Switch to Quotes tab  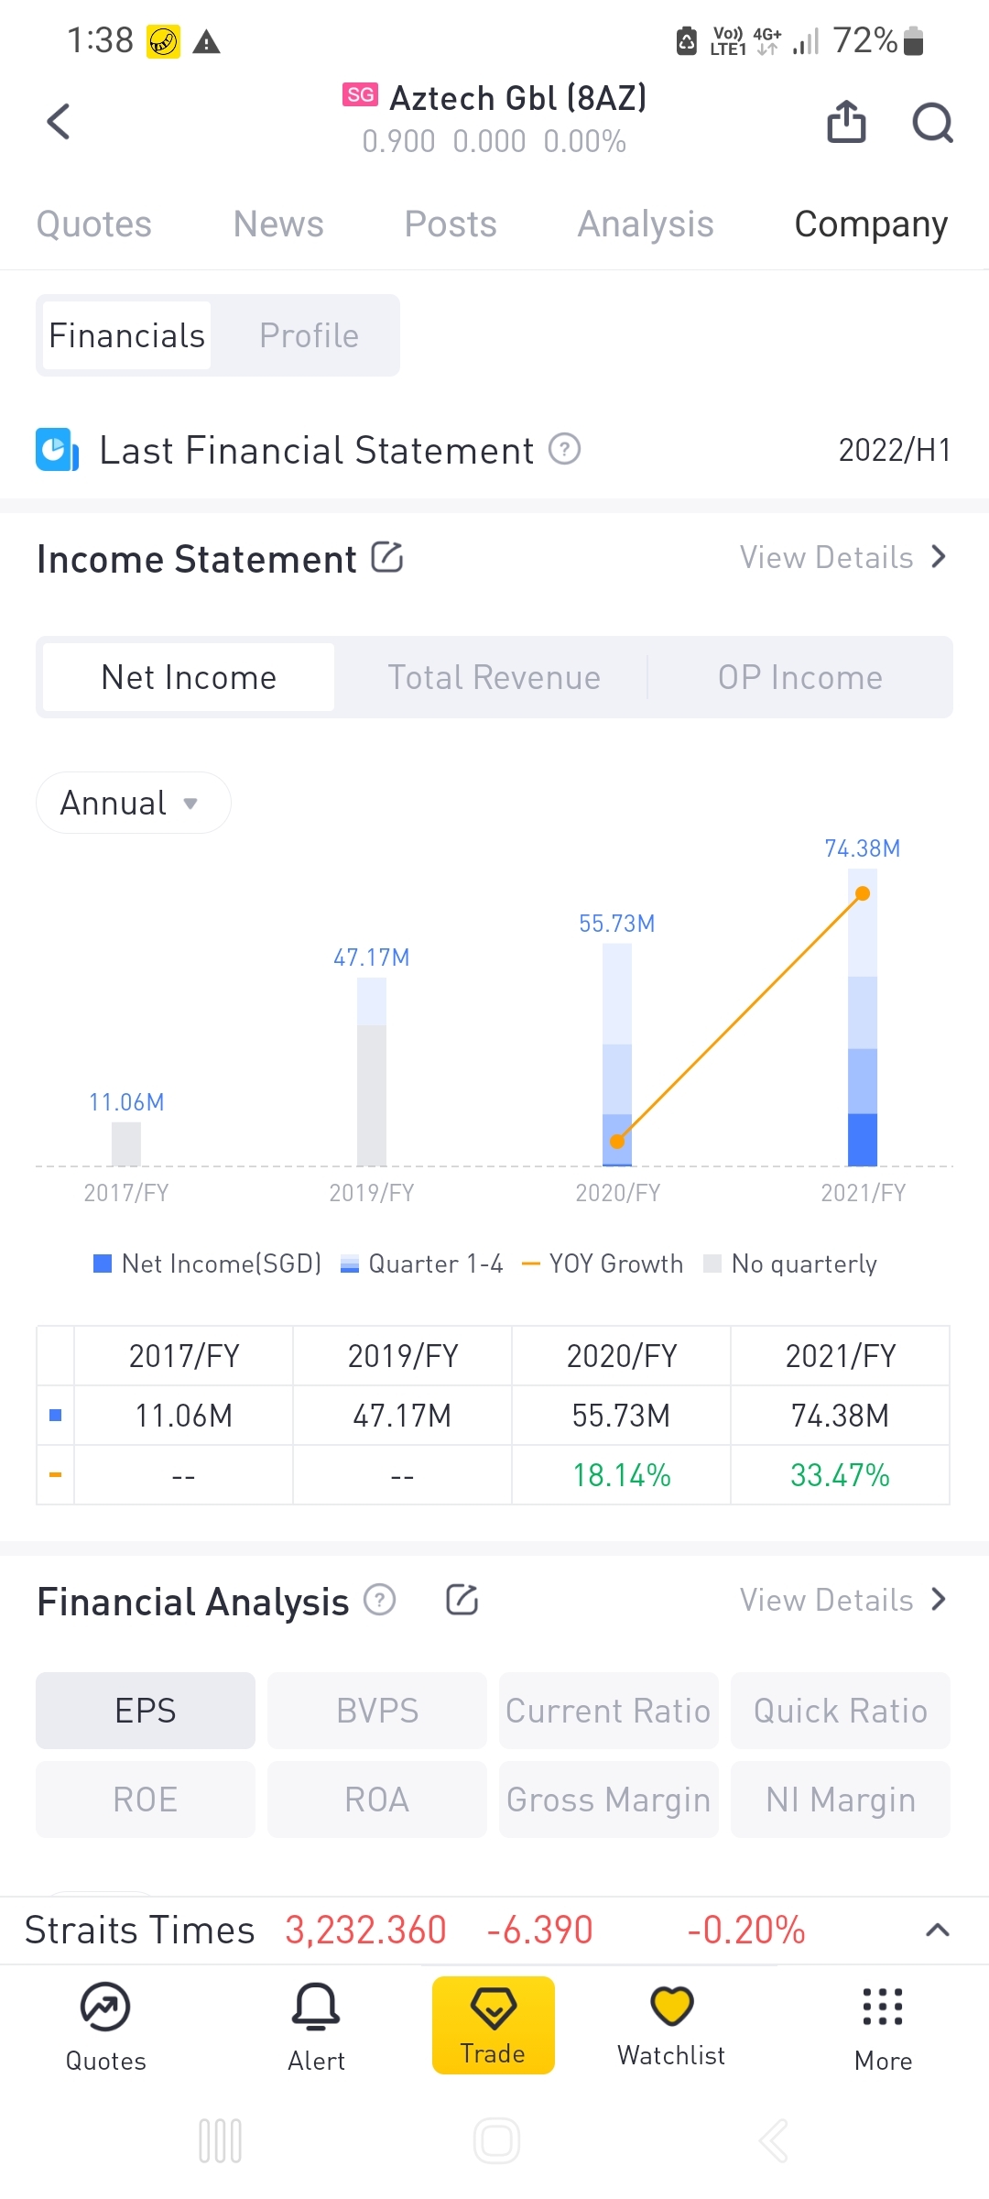(x=94, y=224)
